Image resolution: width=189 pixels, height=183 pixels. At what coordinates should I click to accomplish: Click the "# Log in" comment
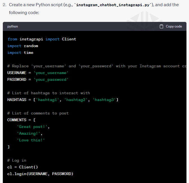pos(17,160)
